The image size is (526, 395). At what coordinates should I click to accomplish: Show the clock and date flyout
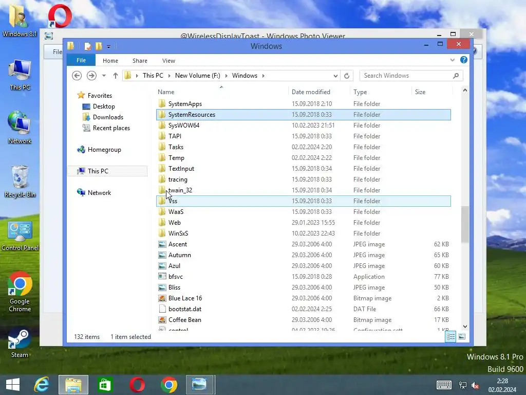[502, 385]
